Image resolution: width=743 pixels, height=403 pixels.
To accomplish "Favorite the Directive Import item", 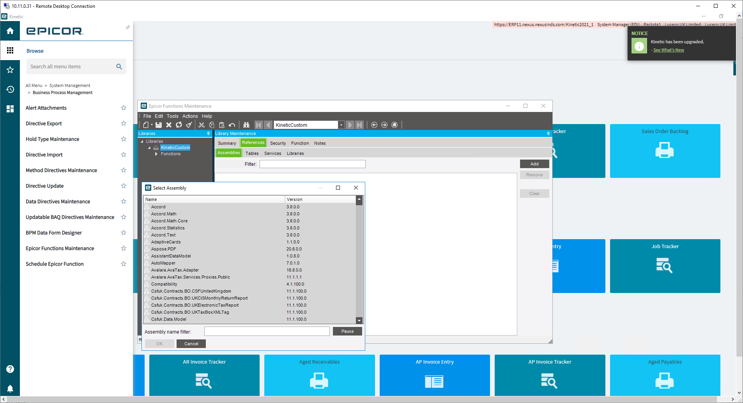I will tap(124, 154).
